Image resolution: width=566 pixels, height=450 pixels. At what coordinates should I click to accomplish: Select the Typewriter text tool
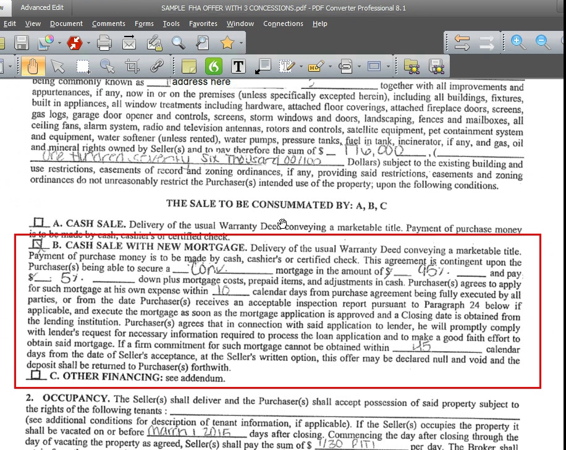click(x=238, y=66)
